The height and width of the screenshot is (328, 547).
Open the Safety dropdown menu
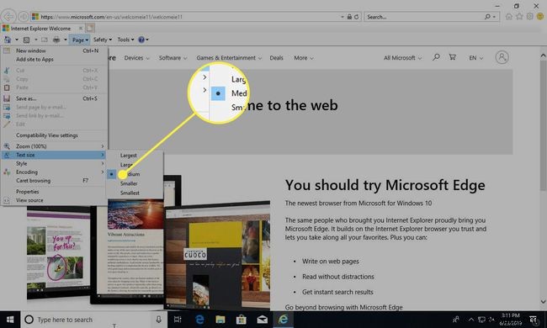coord(103,40)
